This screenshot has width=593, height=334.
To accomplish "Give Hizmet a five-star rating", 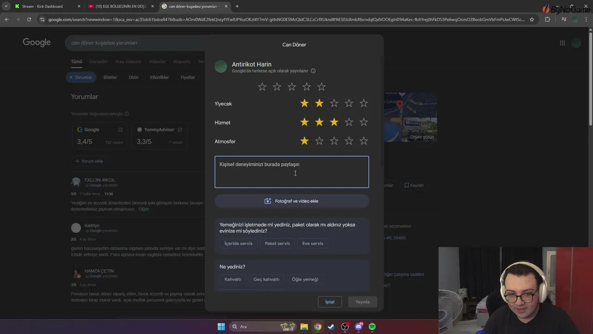I will [364, 122].
